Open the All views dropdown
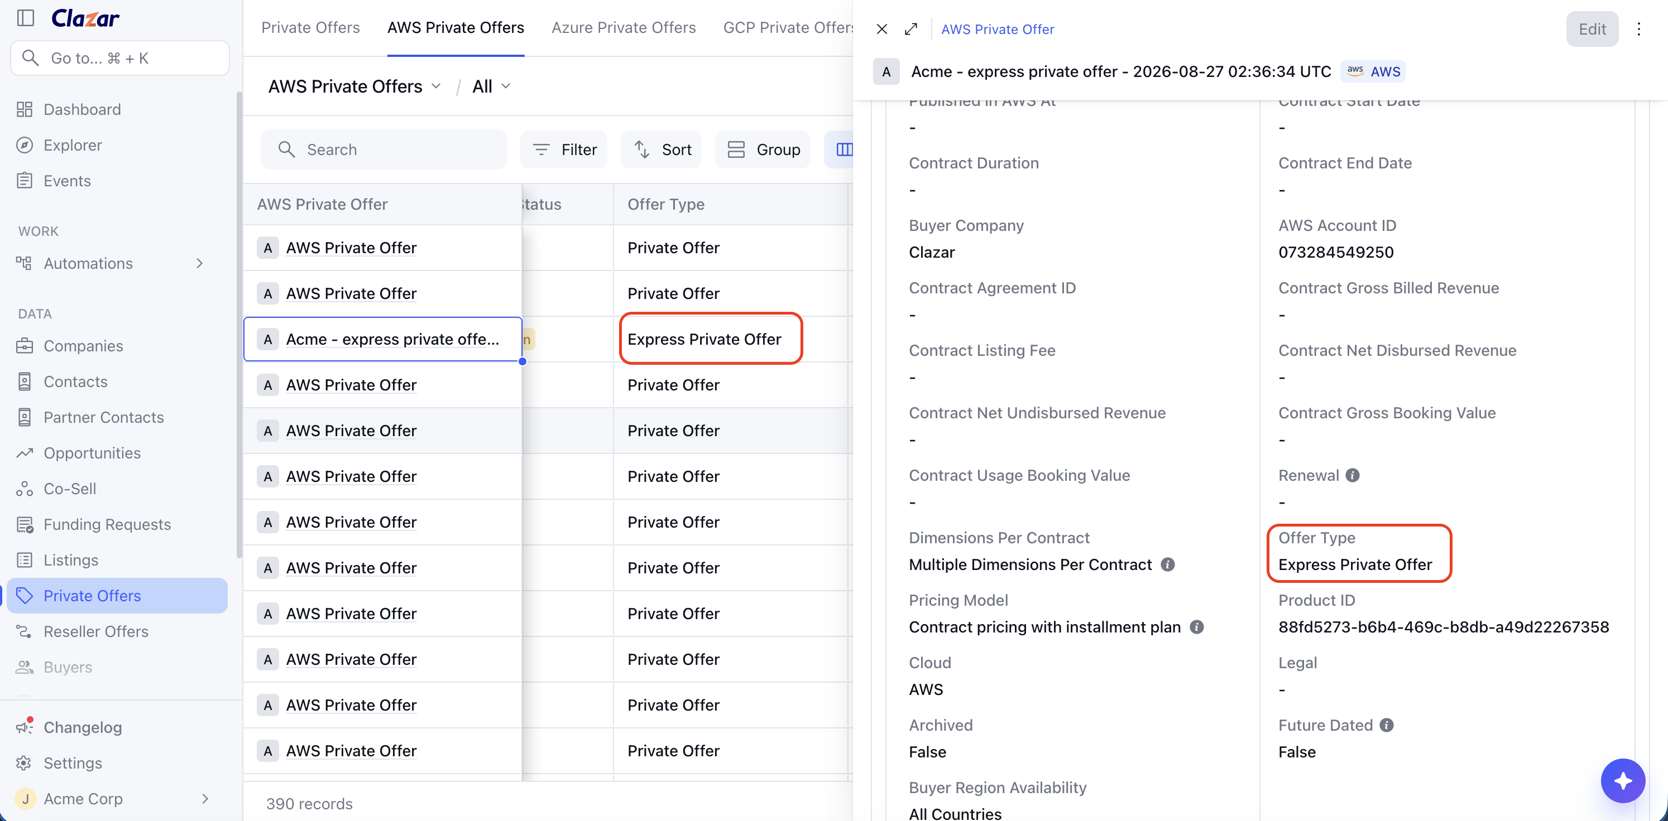Screen dimensions: 1668x821 [492, 86]
